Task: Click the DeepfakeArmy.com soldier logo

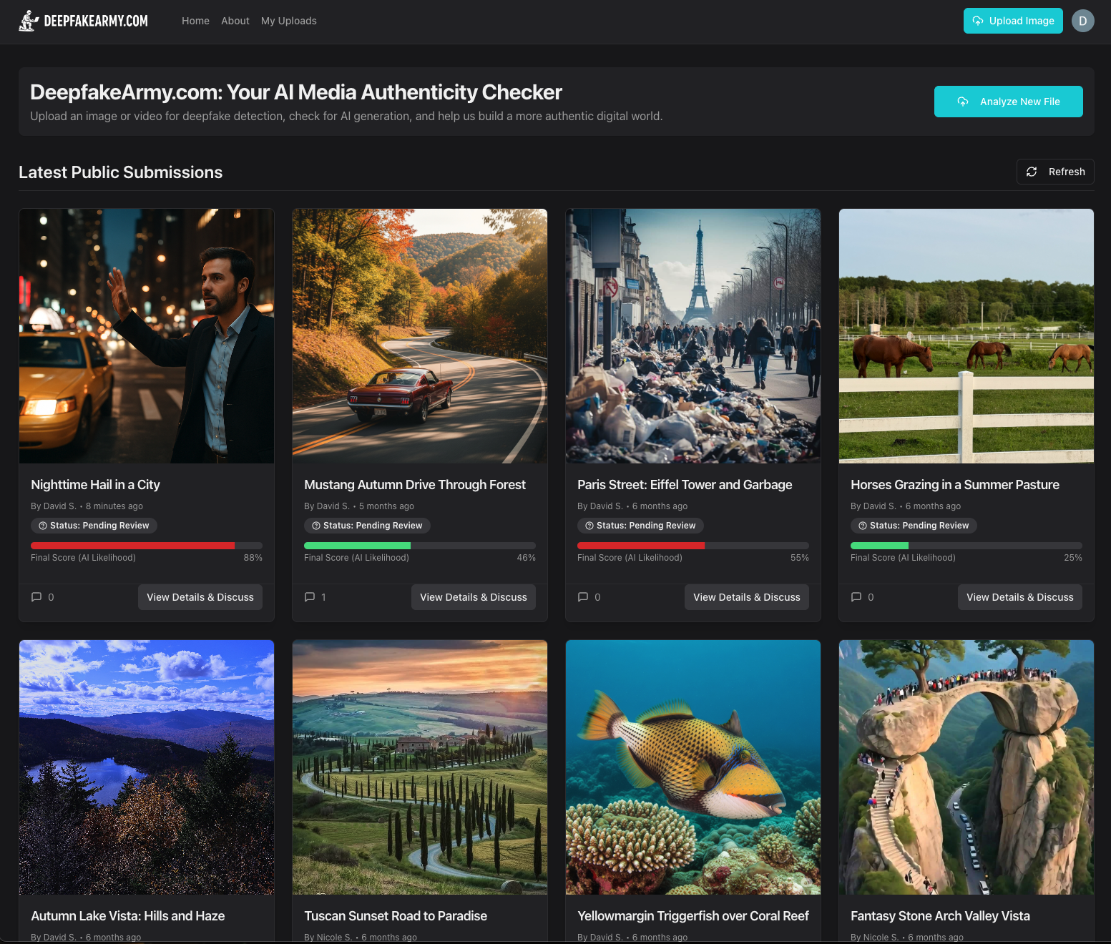Action: point(29,21)
